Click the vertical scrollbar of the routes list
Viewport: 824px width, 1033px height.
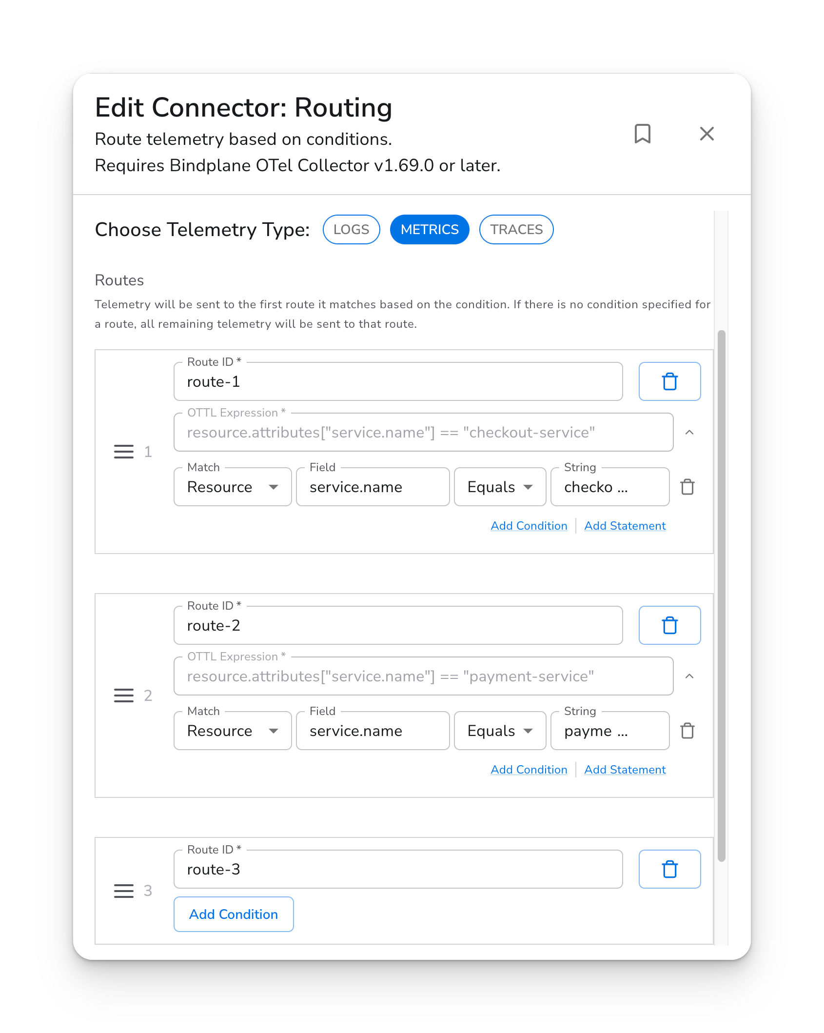click(x=721, y=595)
